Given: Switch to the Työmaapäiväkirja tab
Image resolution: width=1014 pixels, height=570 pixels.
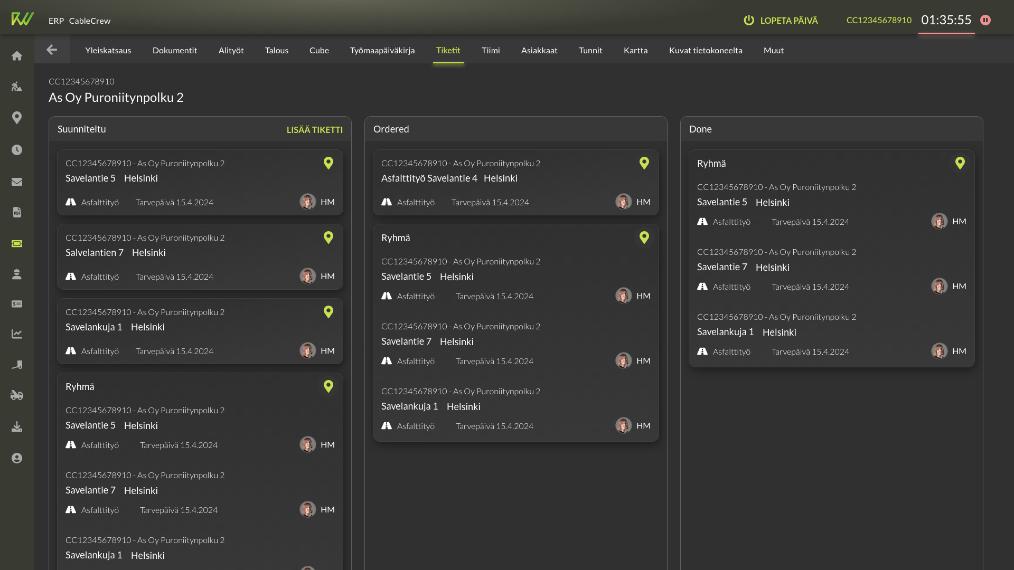Looking at the screenshot, I should [382, 50].
